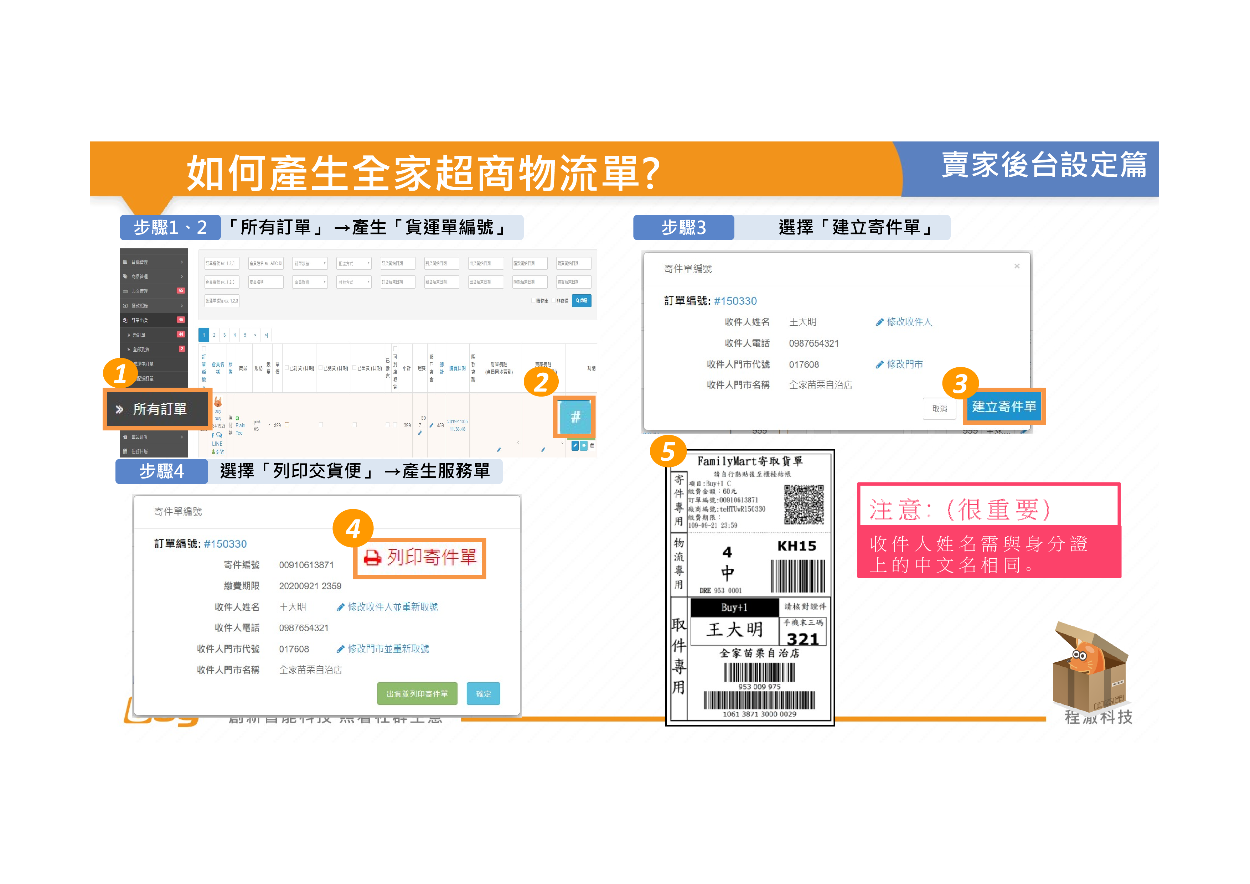The height and width of the screenshot is (884, 1250).
Task: Open the 訂單狀態 dropdown filter
Action: coord(310,263)
